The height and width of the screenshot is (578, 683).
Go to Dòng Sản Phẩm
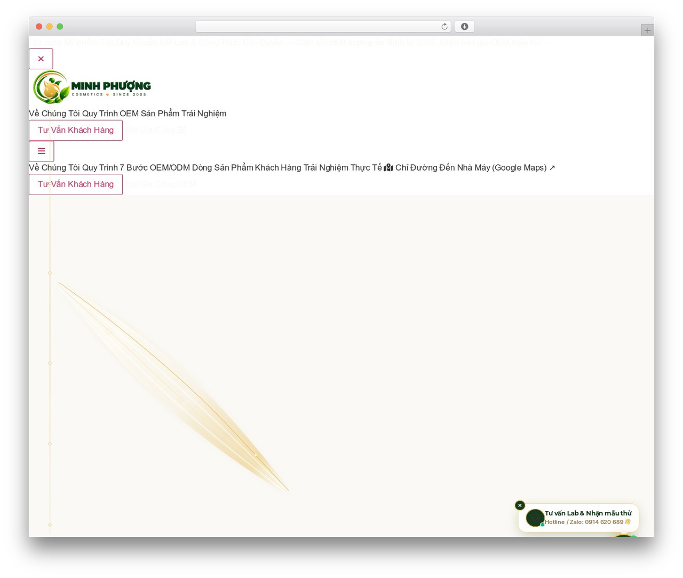coord(223,167)
